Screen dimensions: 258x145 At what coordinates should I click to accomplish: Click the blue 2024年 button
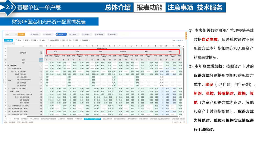9,40
